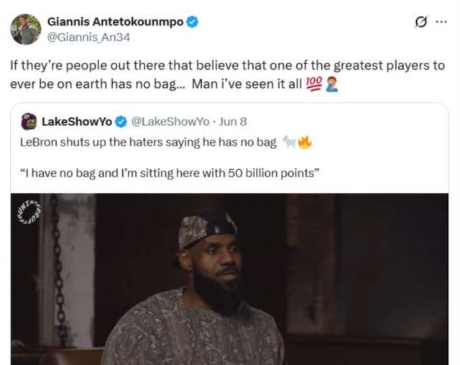Open the @LakeShowYo handle
The image size is (460, 365).
pos(163,121)
